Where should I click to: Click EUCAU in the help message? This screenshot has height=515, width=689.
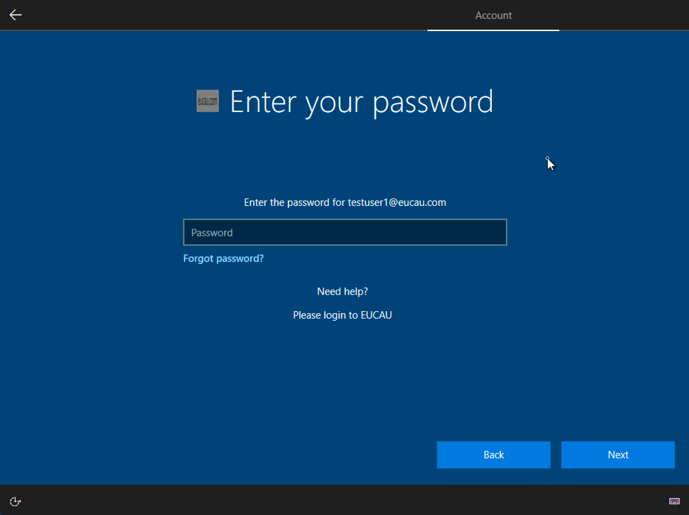[x=376, y=315]
